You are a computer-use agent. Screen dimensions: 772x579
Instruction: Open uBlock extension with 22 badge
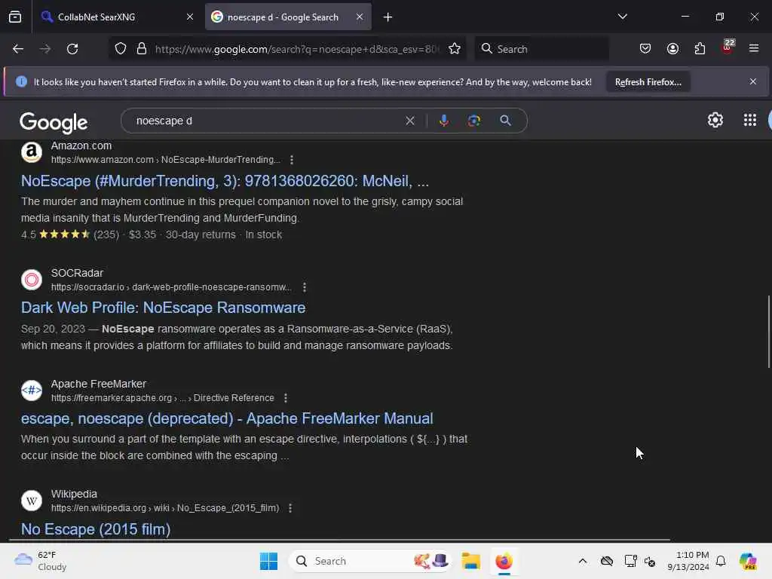pyautogui.click(x=728, y=47)
